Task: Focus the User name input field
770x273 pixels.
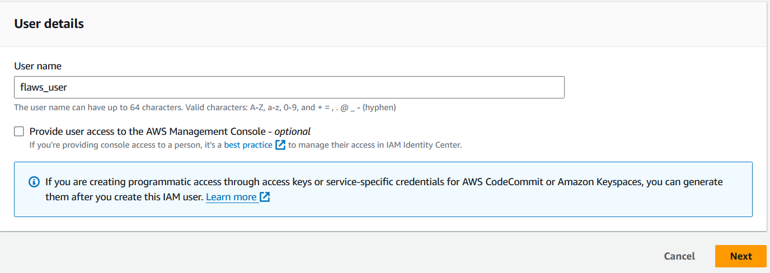Action: pos(289,87)
